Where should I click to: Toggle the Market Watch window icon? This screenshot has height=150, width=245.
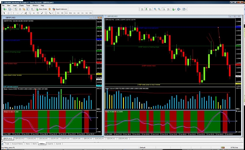point(16,9)
